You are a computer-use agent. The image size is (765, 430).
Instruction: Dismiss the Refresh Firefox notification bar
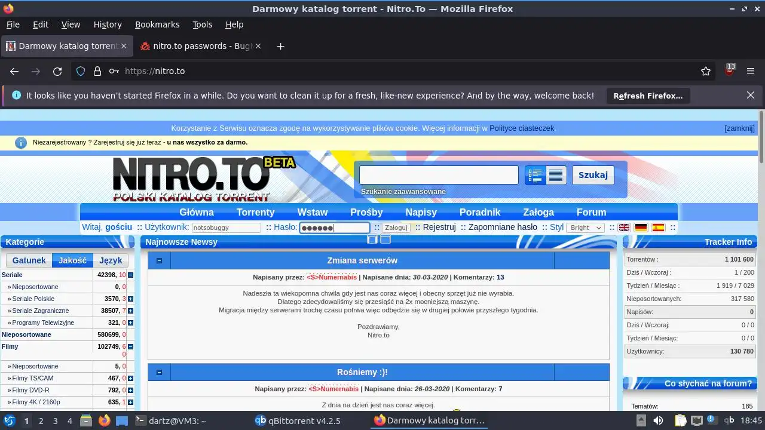pos(751,95)
